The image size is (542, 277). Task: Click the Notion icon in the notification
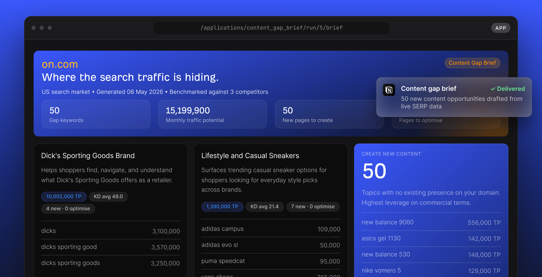tap(389, 90)
